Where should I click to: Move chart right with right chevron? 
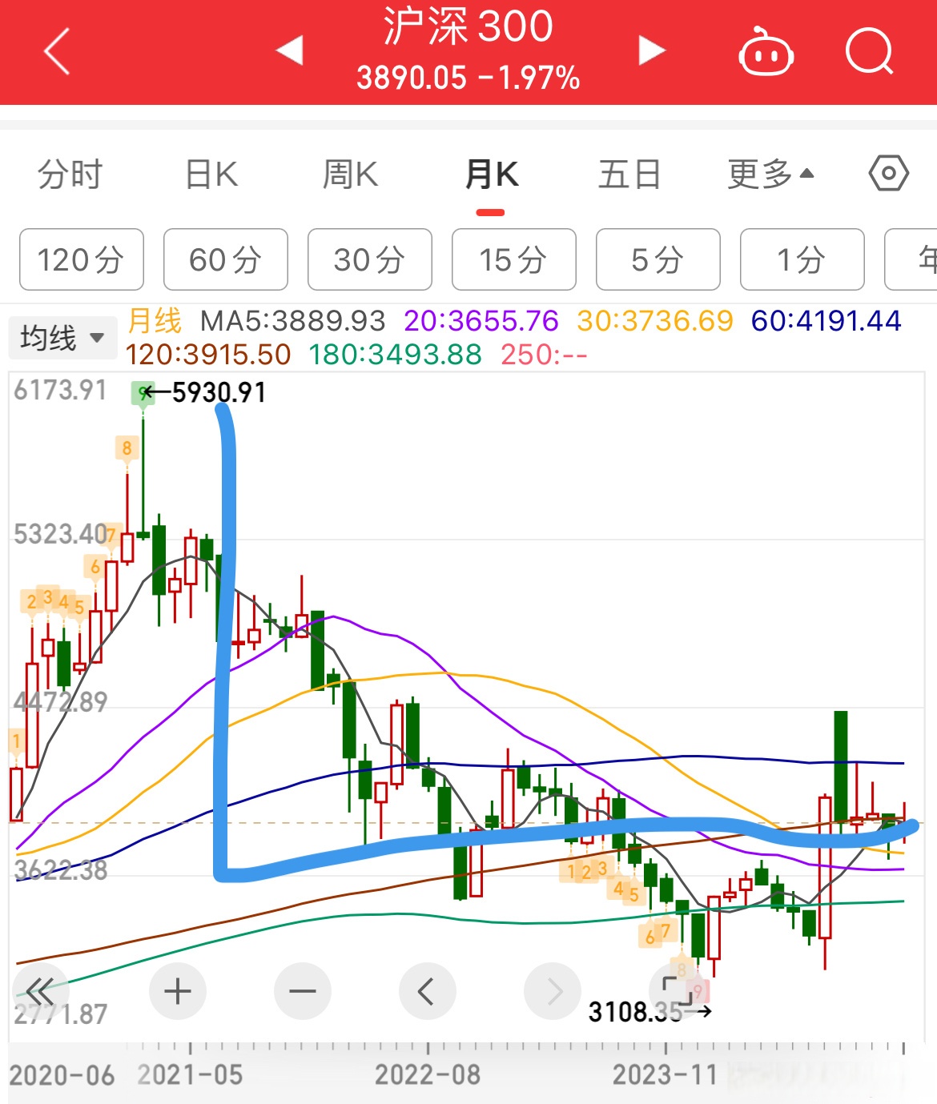(x=553, y=992)
